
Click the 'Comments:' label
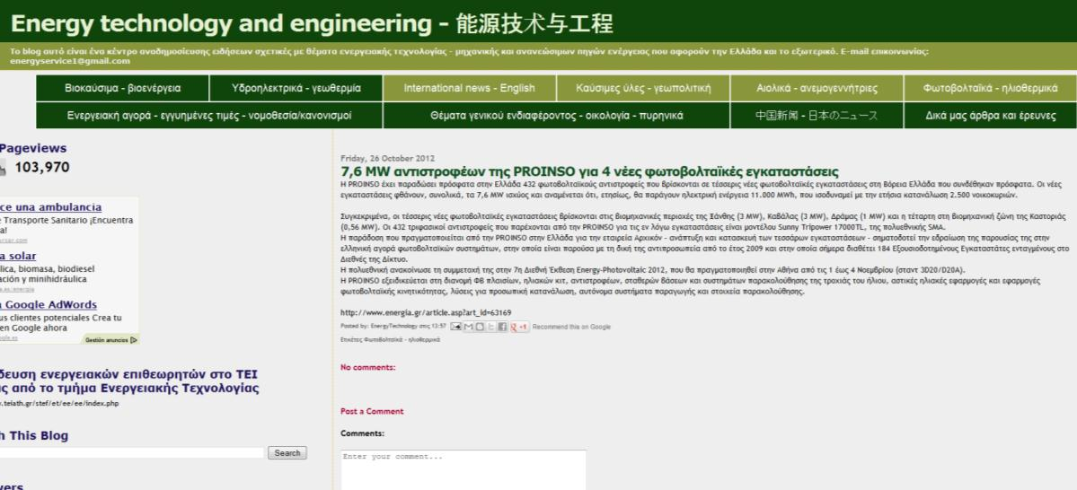[362, 433]
